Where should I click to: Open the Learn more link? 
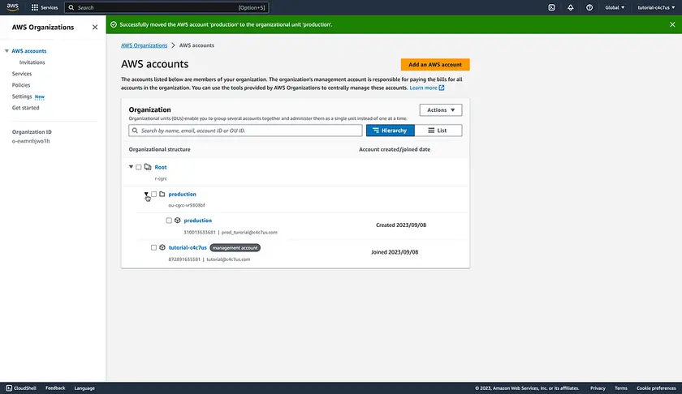point(423,88)
